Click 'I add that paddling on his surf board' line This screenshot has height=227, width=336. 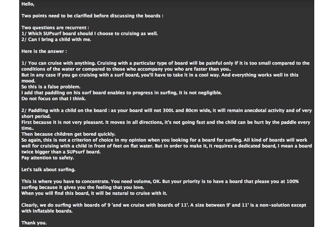[121, 93]
